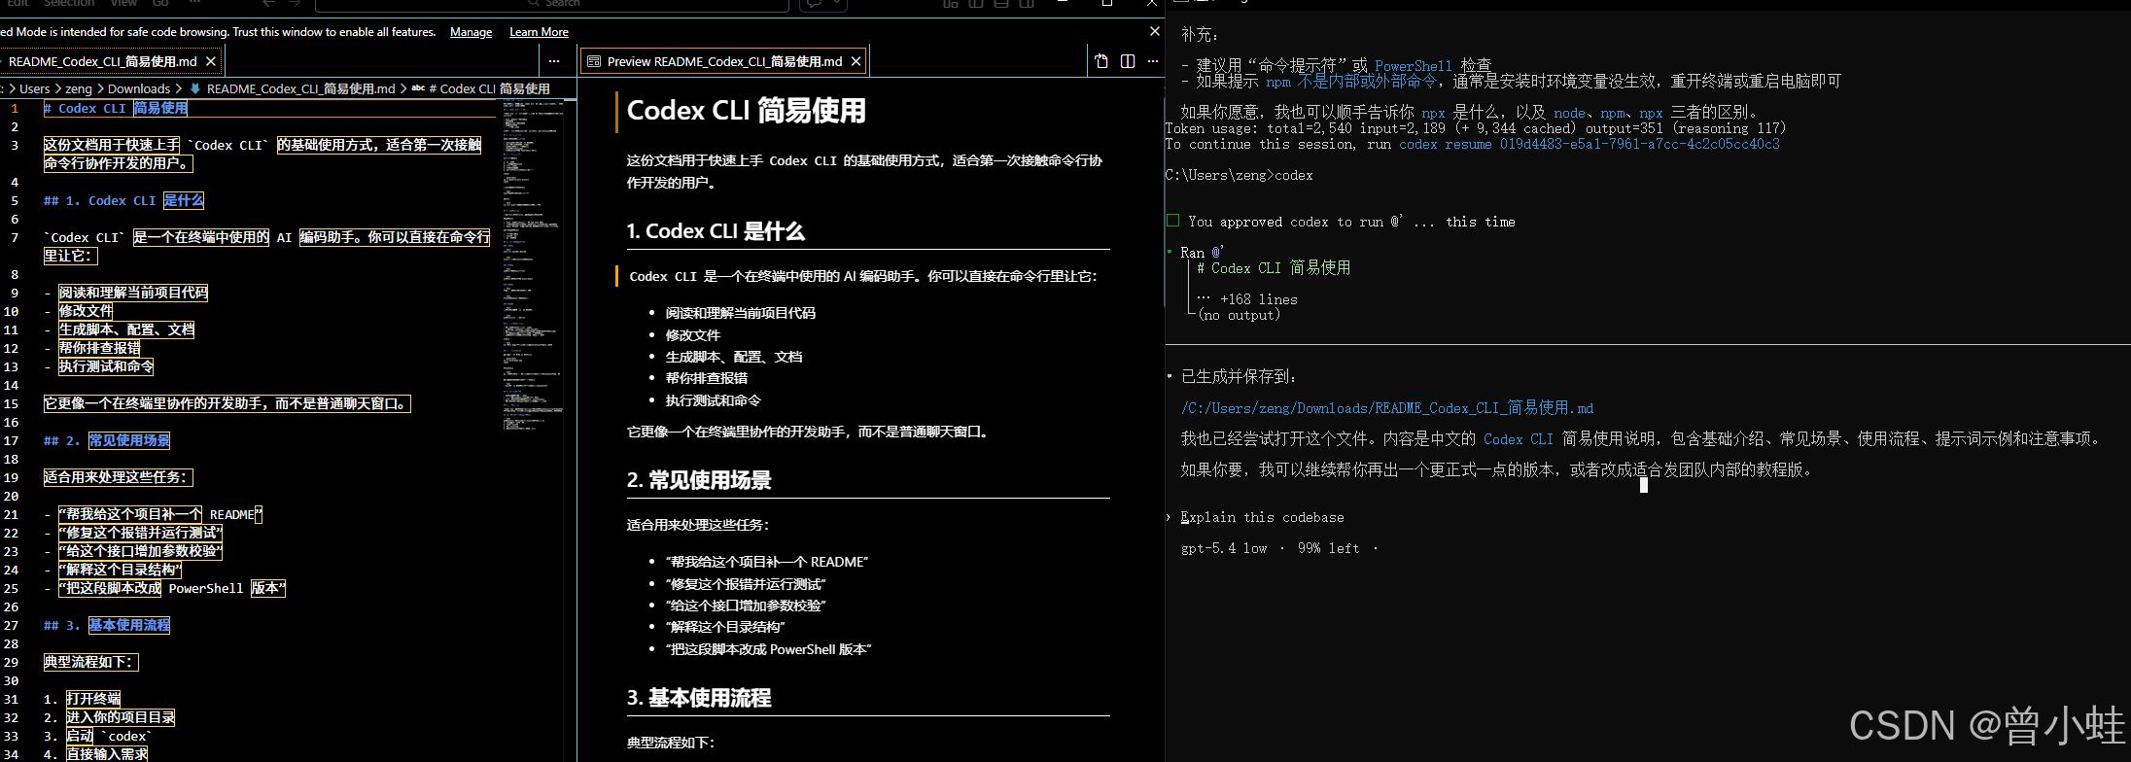Click '阅读和理解当前项目代码' source line
The height and width of the screenshot is (762, 2131).
click(x=133, y=293)
